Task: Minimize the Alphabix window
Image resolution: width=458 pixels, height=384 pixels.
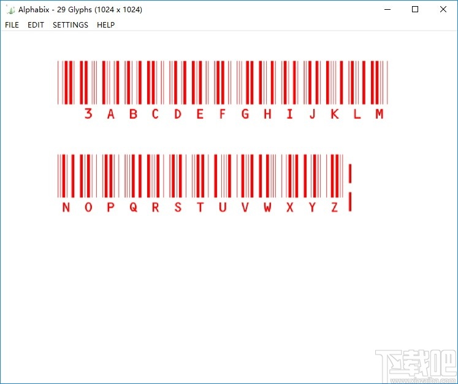Action: (387, 9)
